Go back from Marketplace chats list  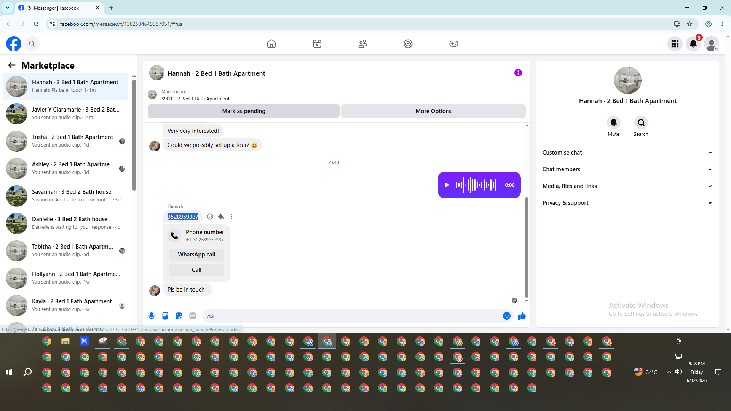click(12, 65)
